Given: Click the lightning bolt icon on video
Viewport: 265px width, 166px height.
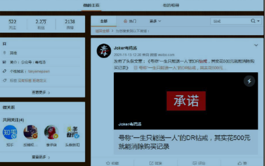Looking at the screenshot, I should click(x=249, y=81).
